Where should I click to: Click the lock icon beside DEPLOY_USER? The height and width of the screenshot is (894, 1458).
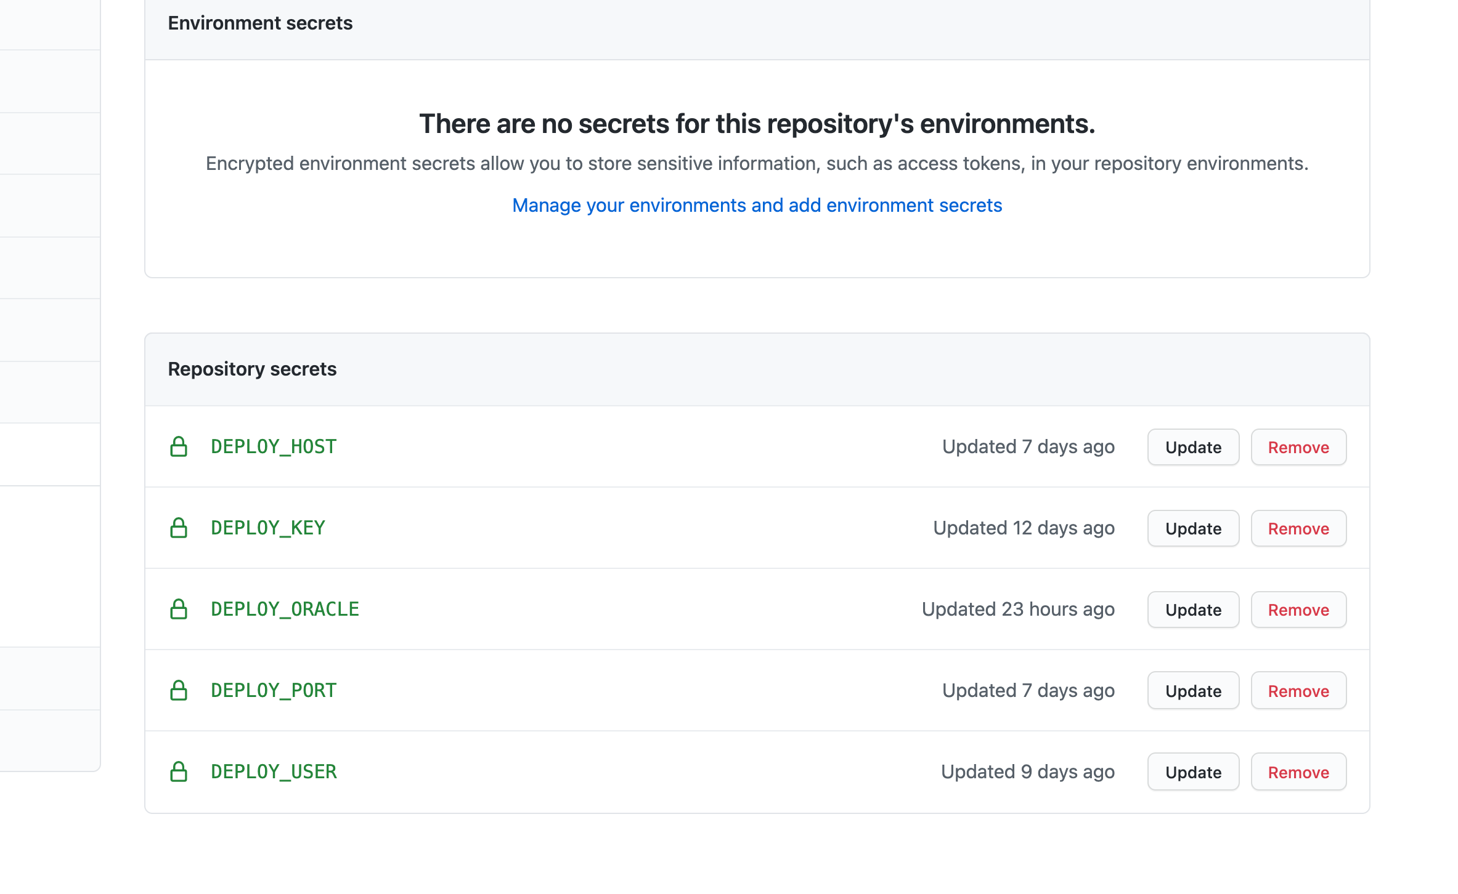click(179, 771)
